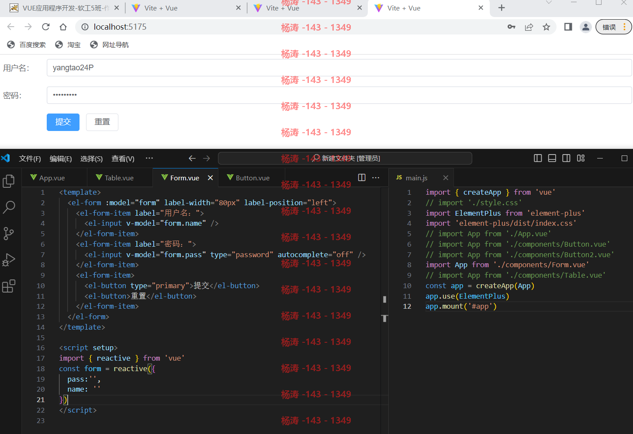Image resolution: width=633 pixels, height=434 pixels.
Task: Switch to App.vue editor tab
Action: [54, 178]
